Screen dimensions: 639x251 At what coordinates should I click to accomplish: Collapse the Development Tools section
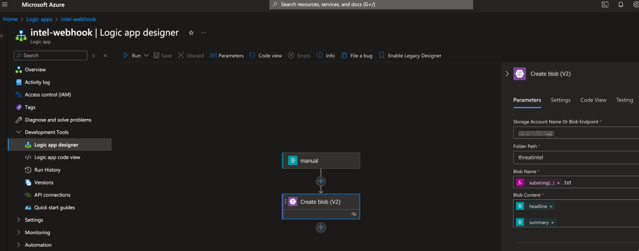tap(17, 132)
